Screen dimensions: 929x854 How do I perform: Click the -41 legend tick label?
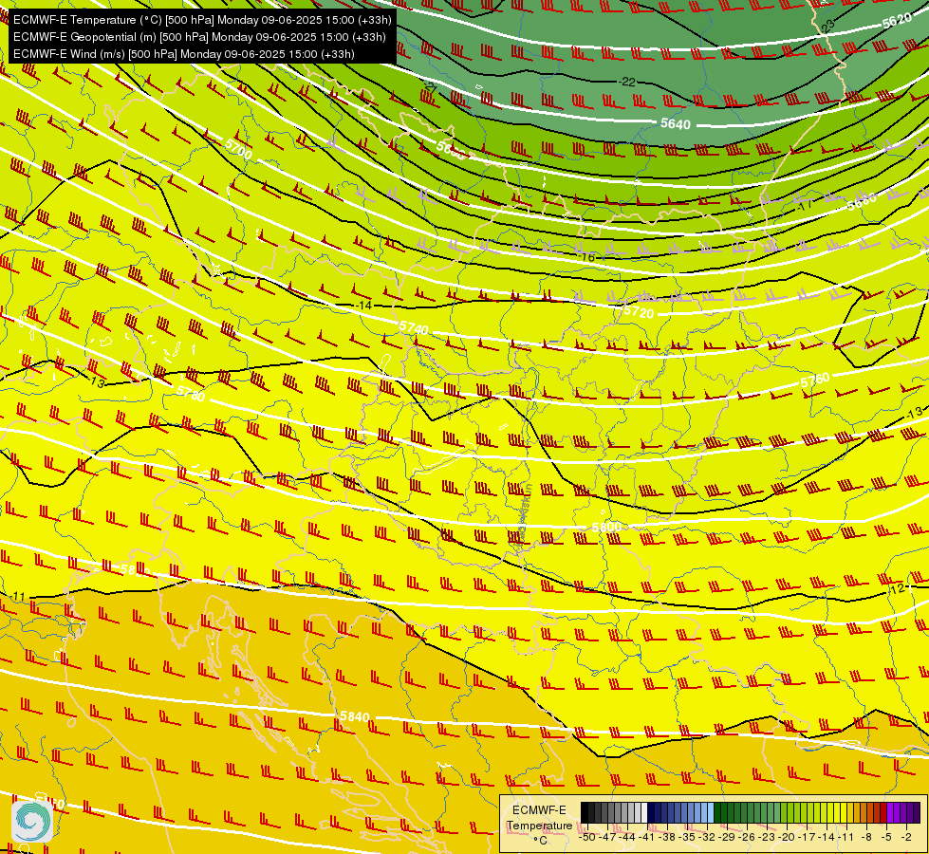[x=646, y=837]
